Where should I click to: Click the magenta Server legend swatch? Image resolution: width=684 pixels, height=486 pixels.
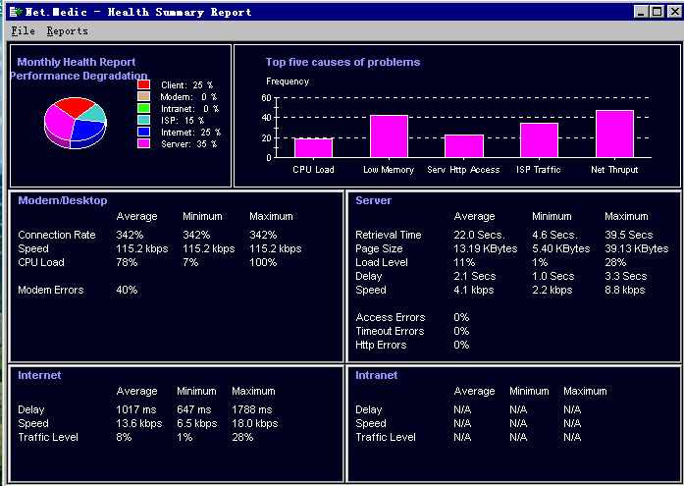[x=143, y=143]
